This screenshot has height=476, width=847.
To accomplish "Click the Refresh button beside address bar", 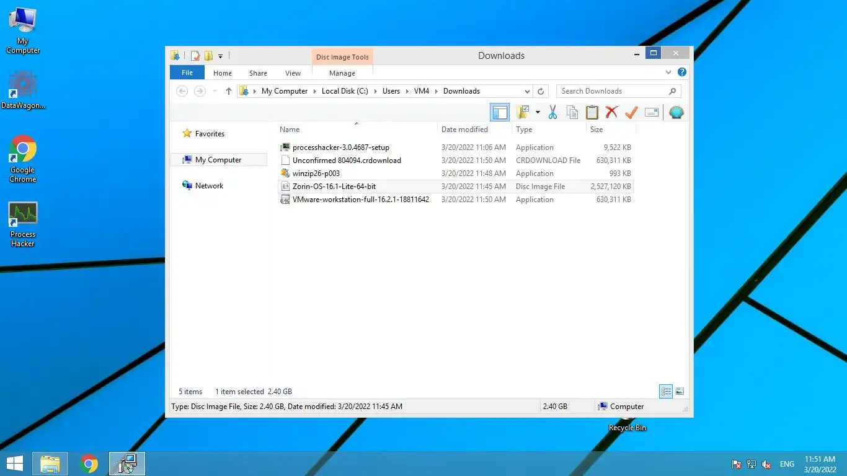I will pyautogui.click(x=541, y=91).
